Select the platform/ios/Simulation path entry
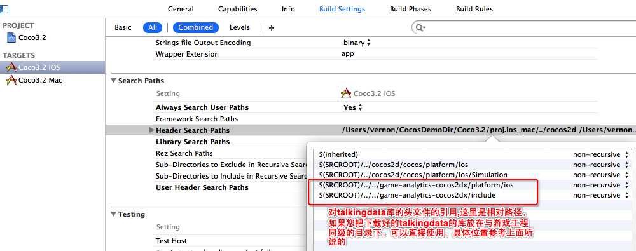Viewport: 636px width, 251px height. pyautogui.click(x=413, y=175)
